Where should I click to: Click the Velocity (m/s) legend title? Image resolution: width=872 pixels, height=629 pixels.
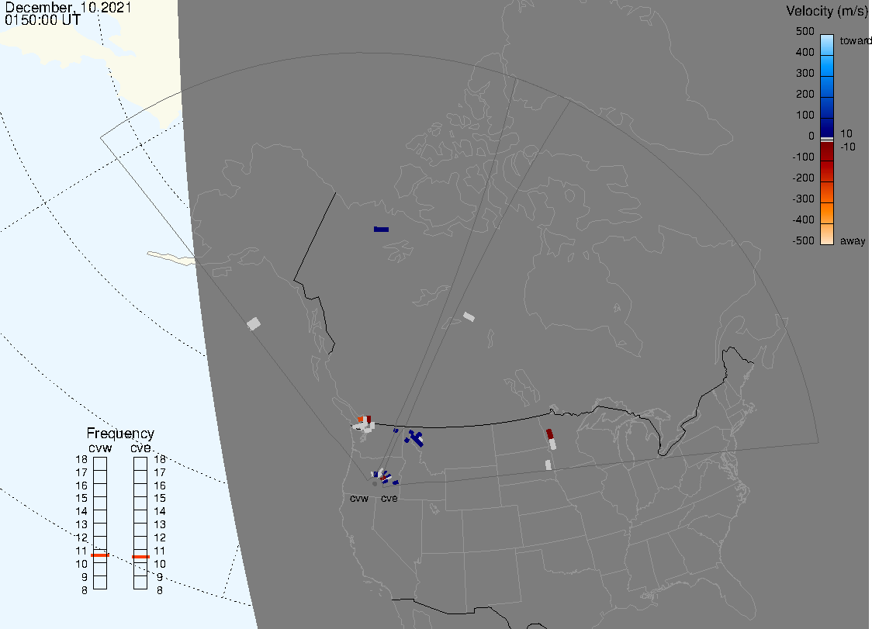pos(828,11)
